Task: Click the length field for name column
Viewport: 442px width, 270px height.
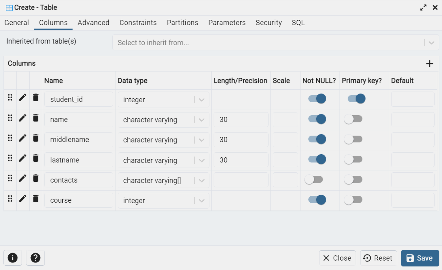Action: click(x=241, y=119)
